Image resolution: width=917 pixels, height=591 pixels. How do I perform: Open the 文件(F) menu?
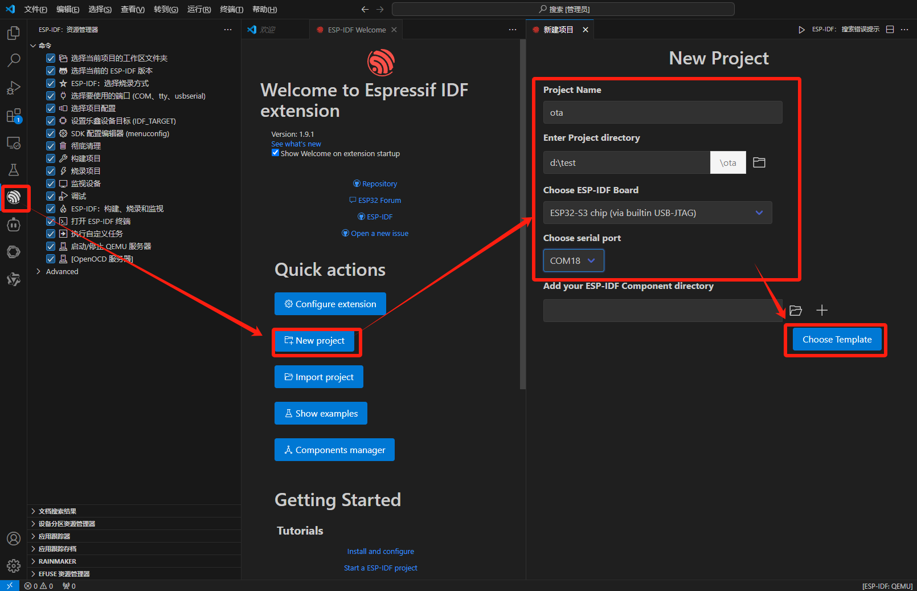click(35, 9)
